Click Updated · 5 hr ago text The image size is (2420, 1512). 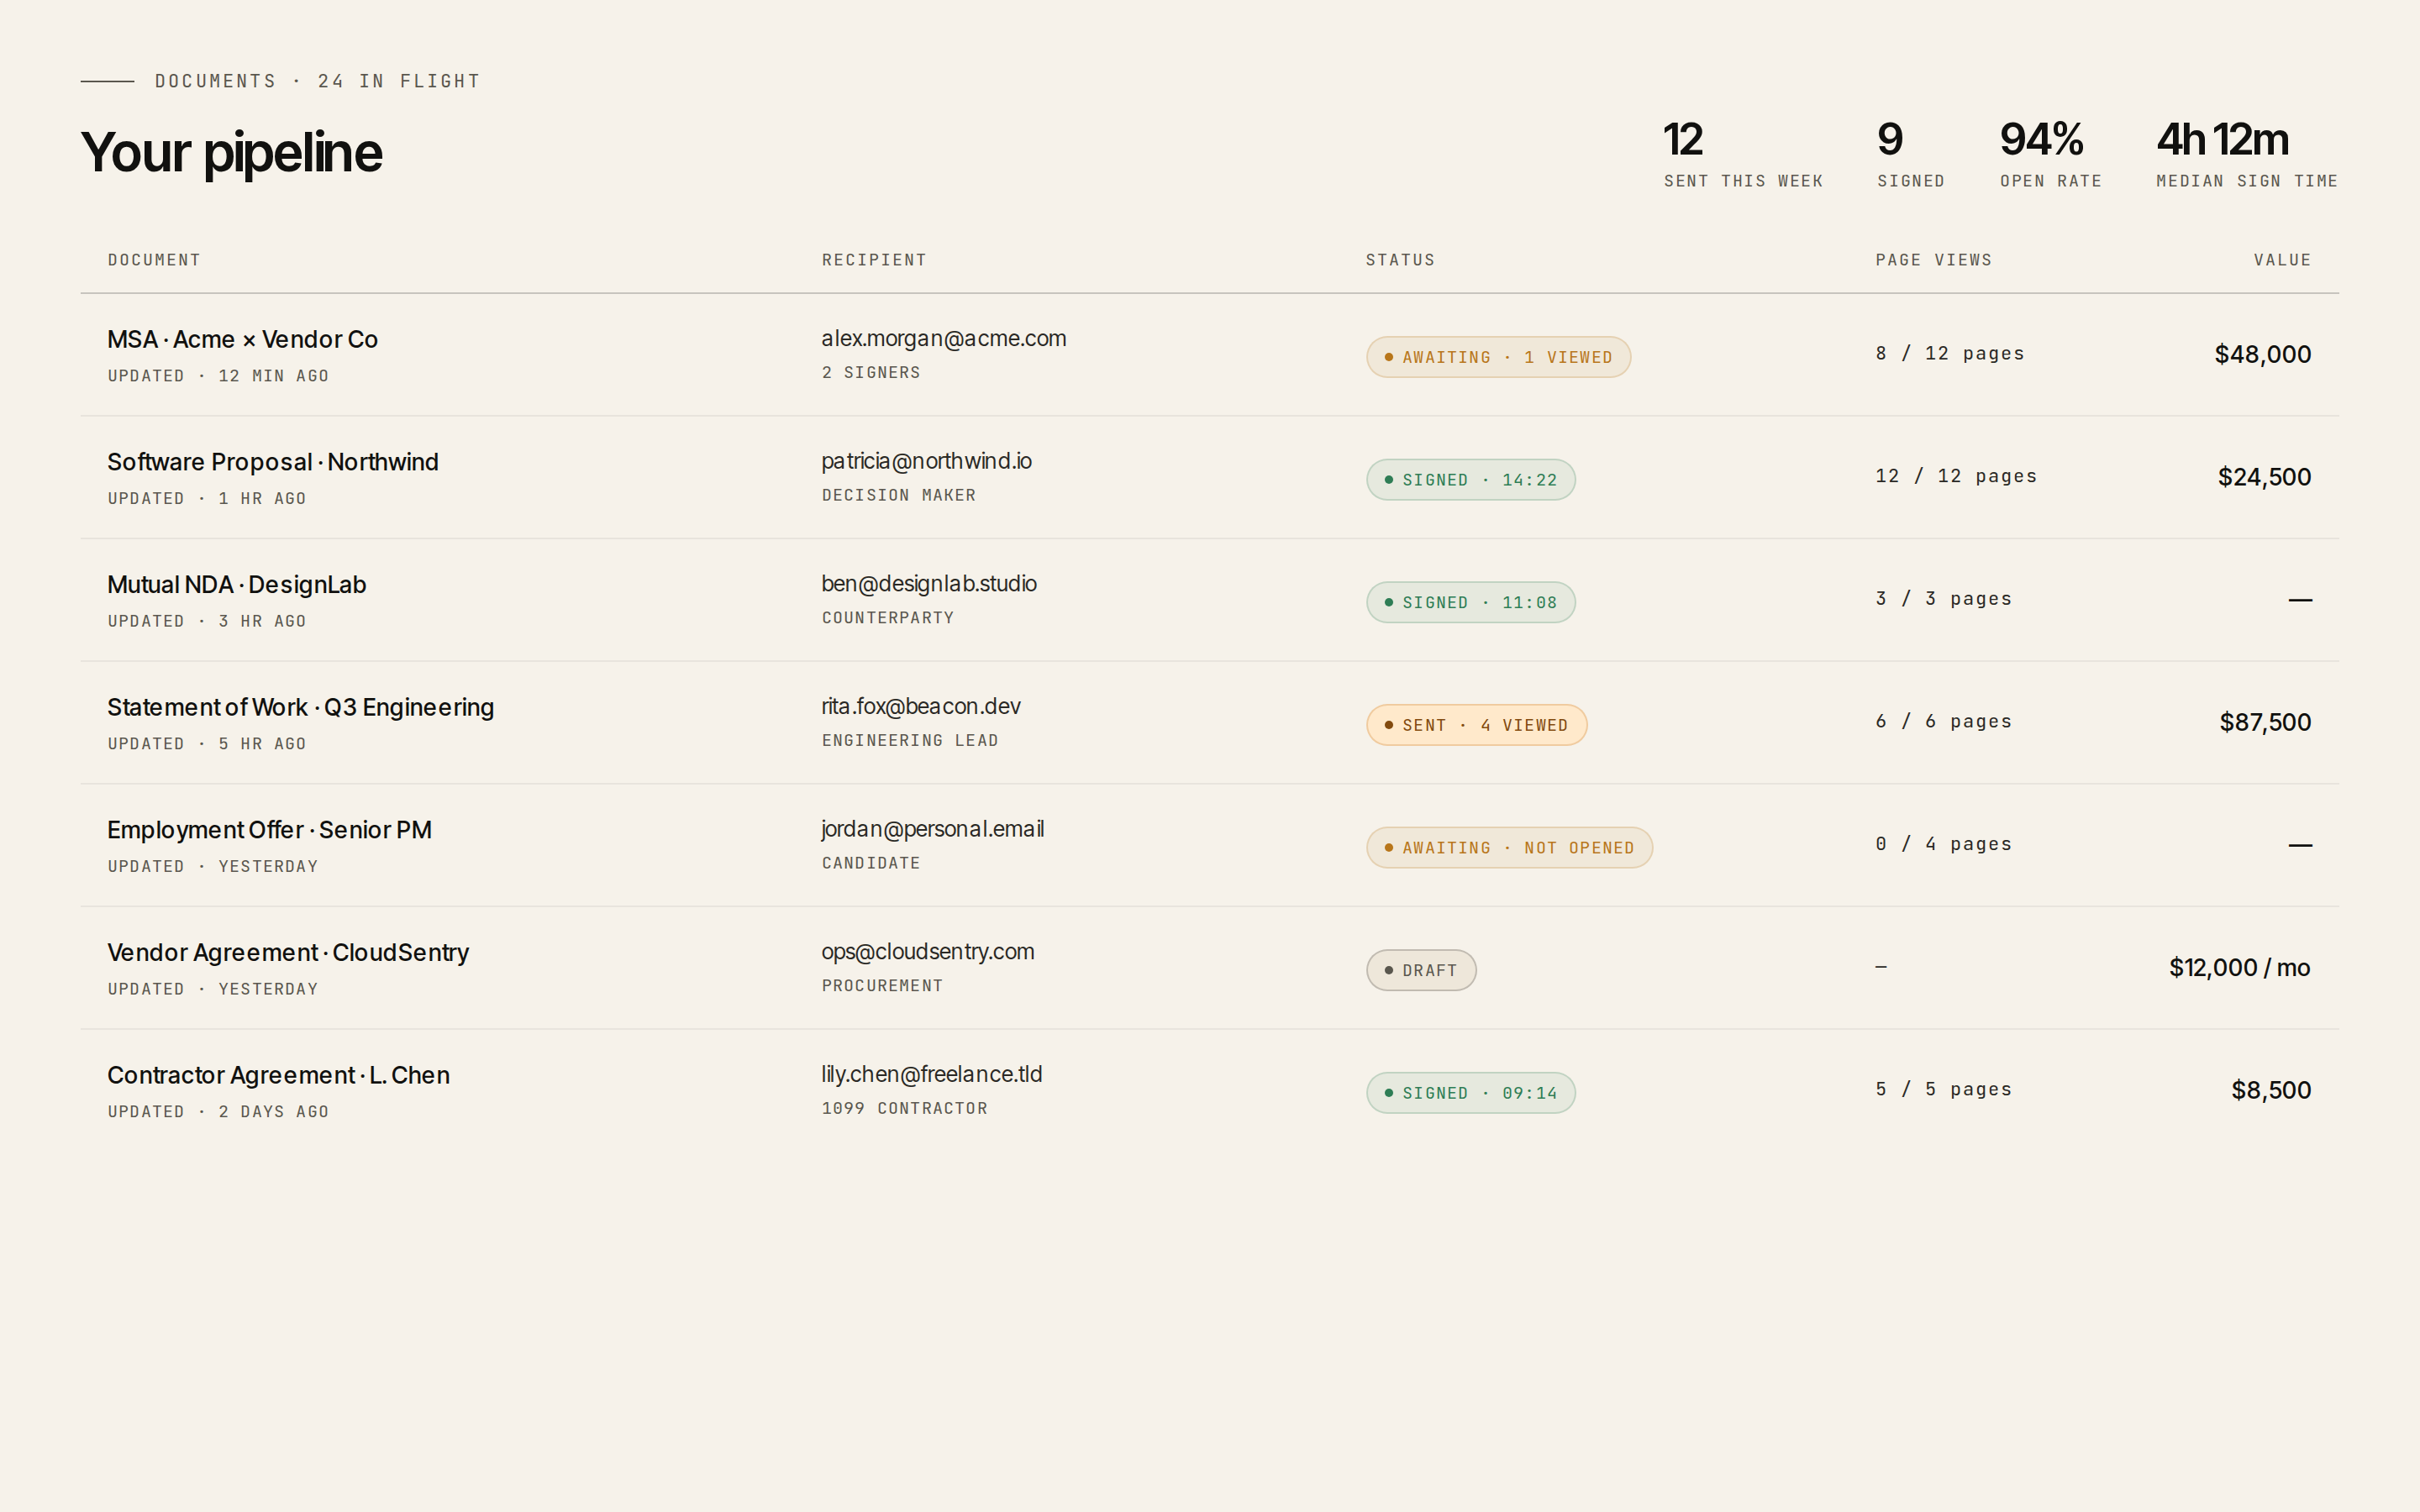point(207,745)
